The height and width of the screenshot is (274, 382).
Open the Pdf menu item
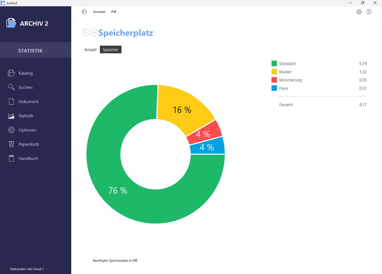[114, 12]
